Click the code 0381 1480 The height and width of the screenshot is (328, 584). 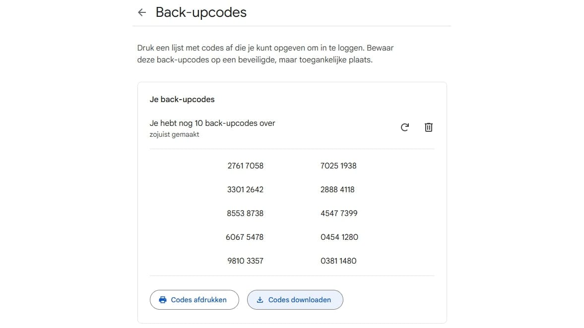(338, 261)
